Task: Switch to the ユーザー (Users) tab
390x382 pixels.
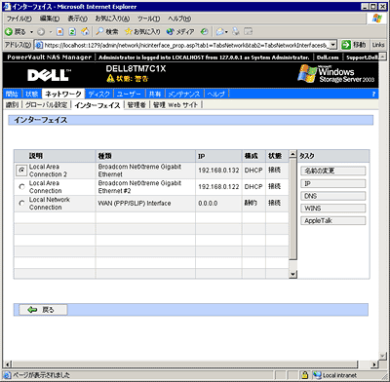Action: click(129, 94)
